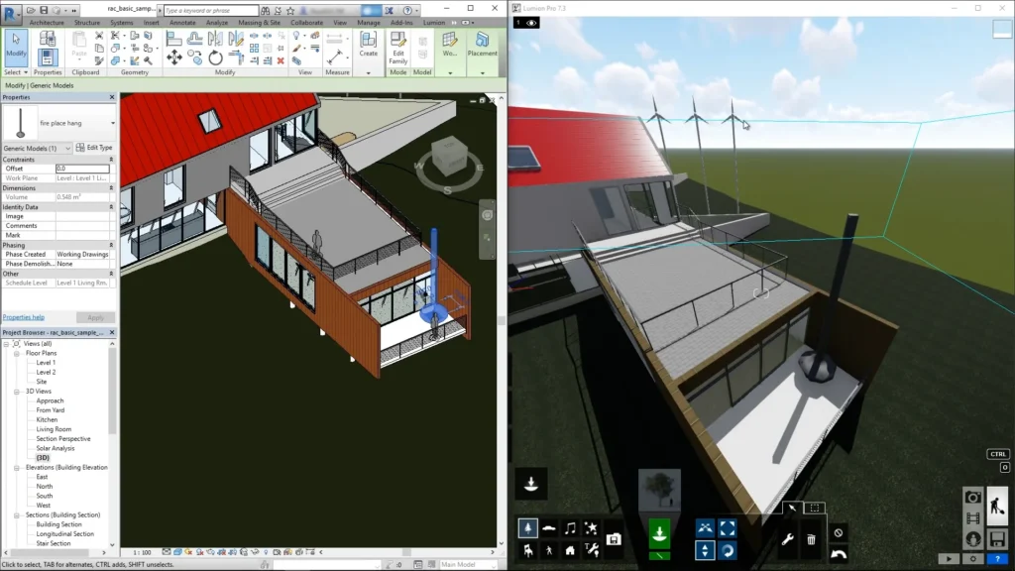Click the play button in Lumion bottom-right
This screenshot has width=1015, height=571.
pos(949,559)
